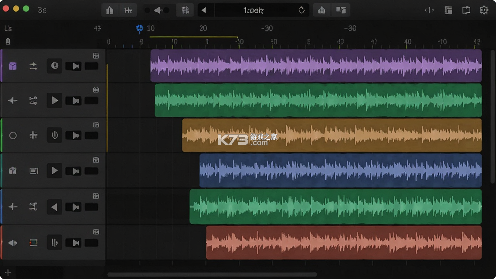Toggle the lock icon below the Lis label
The image size is (496, 279).
pos(8,41)
